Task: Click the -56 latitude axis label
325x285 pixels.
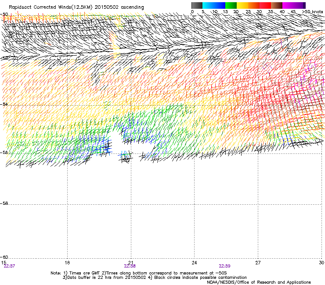Action: pos(4,153)
